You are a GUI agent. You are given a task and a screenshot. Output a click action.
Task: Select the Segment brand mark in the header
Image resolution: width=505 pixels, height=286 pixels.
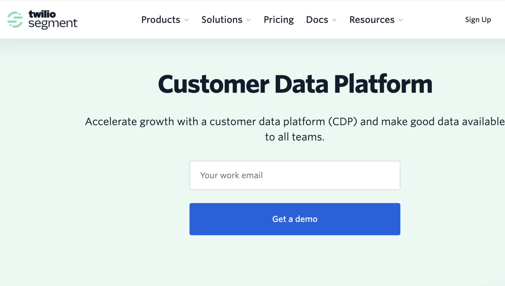click(x=14, y=20)
